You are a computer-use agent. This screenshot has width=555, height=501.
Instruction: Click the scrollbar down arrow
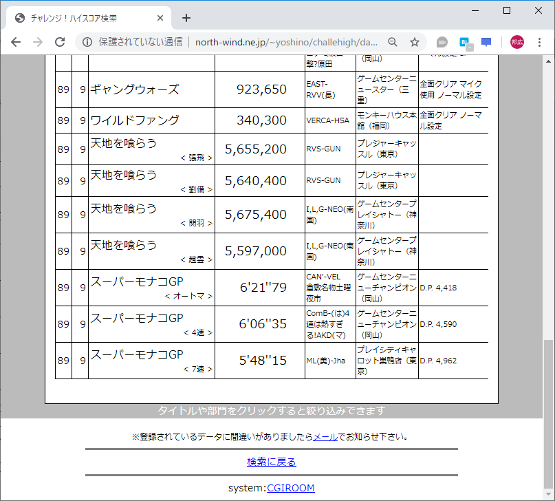tap(548, 493)
